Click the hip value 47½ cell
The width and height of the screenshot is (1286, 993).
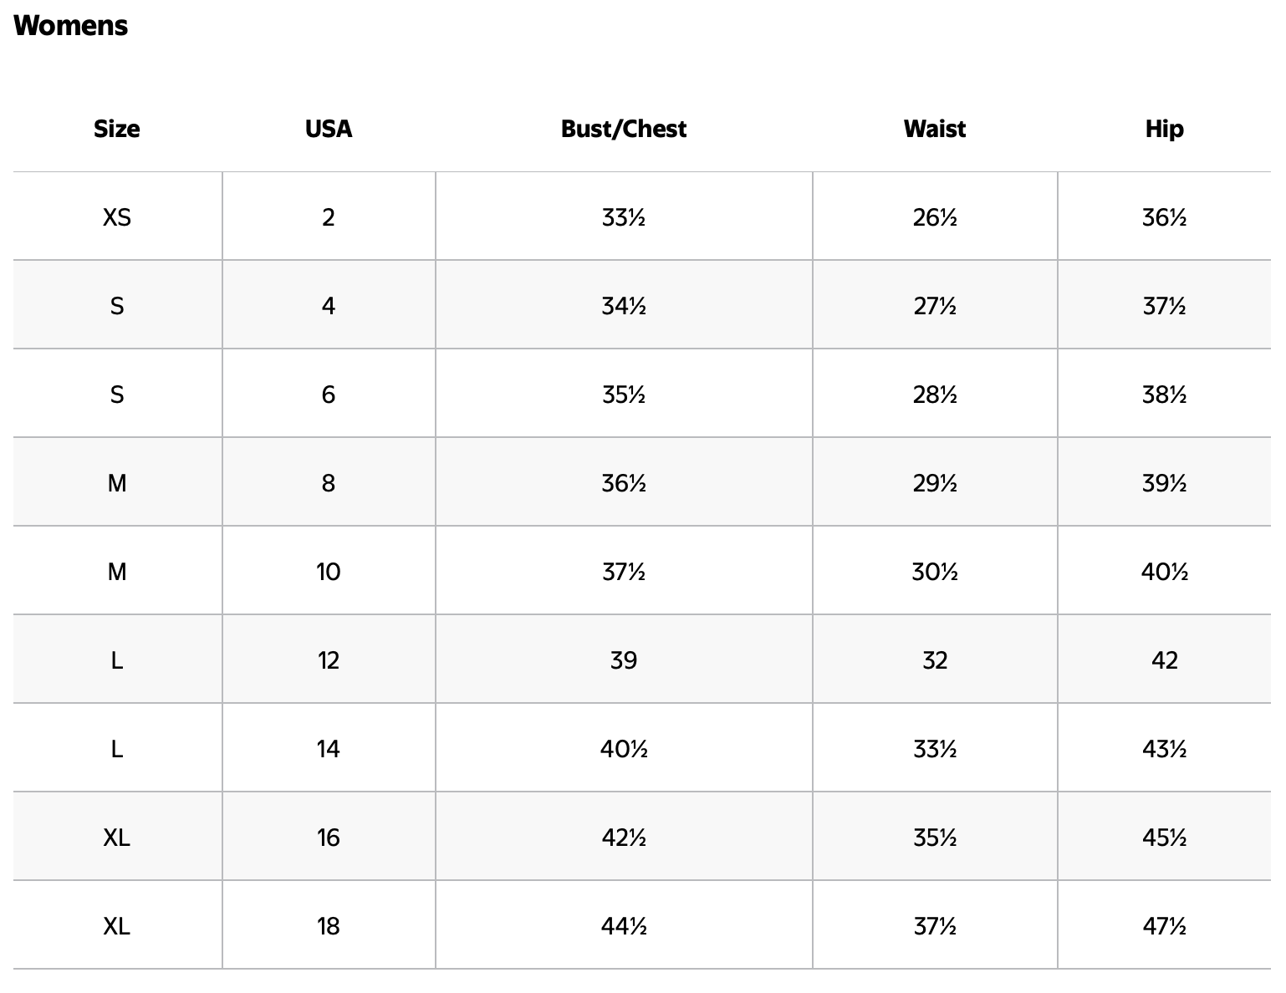click(1164, 926)
